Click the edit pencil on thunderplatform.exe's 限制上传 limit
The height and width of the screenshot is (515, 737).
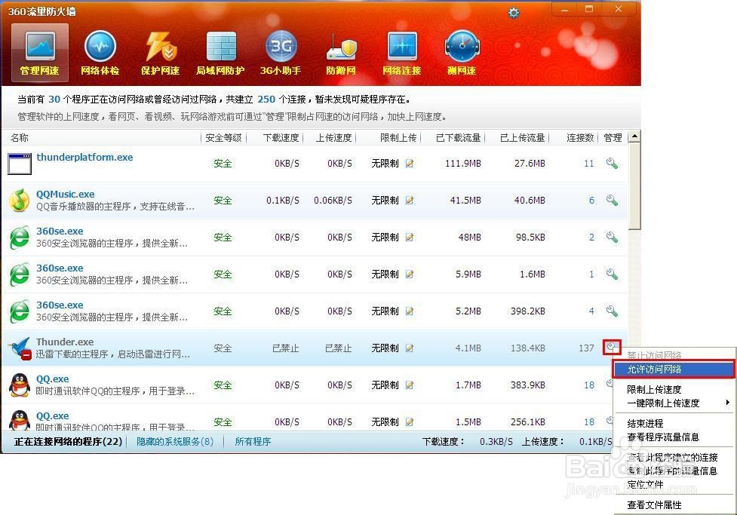coord(409,163)
